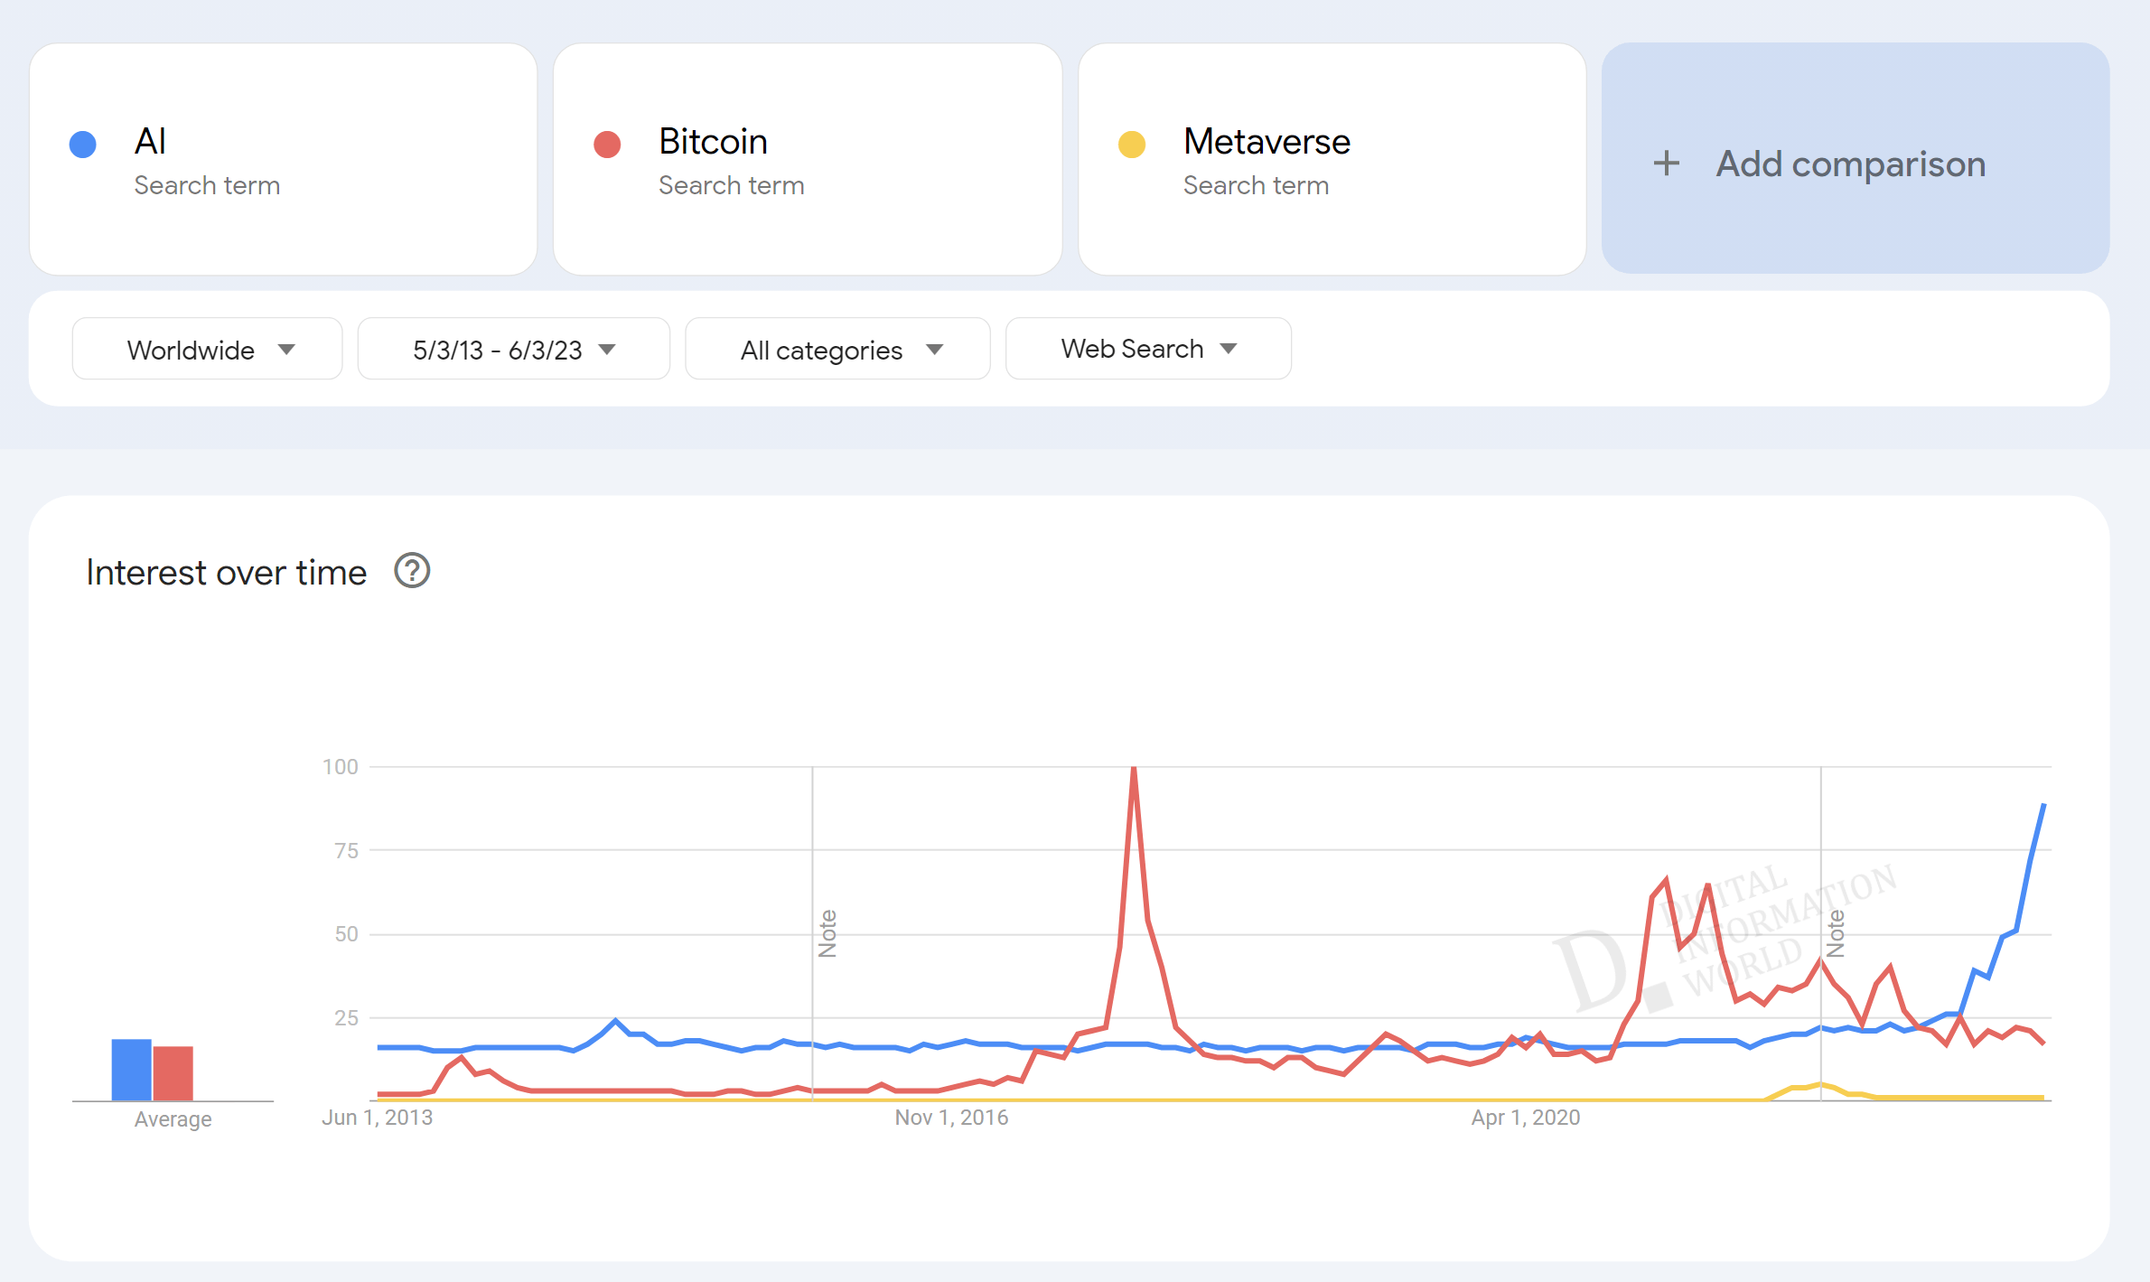Open the Web Search type dropdown

[x=1147, y=349]
